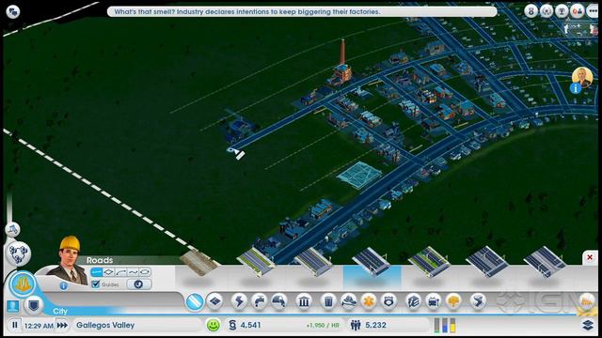Click the advisor blue info badge

pos(575,88)
